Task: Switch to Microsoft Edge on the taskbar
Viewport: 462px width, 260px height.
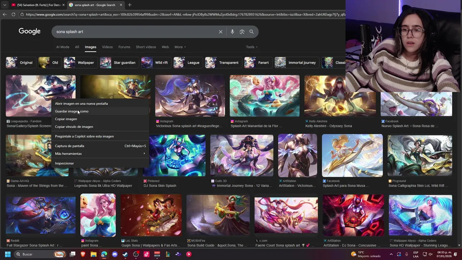Action: 104,254
